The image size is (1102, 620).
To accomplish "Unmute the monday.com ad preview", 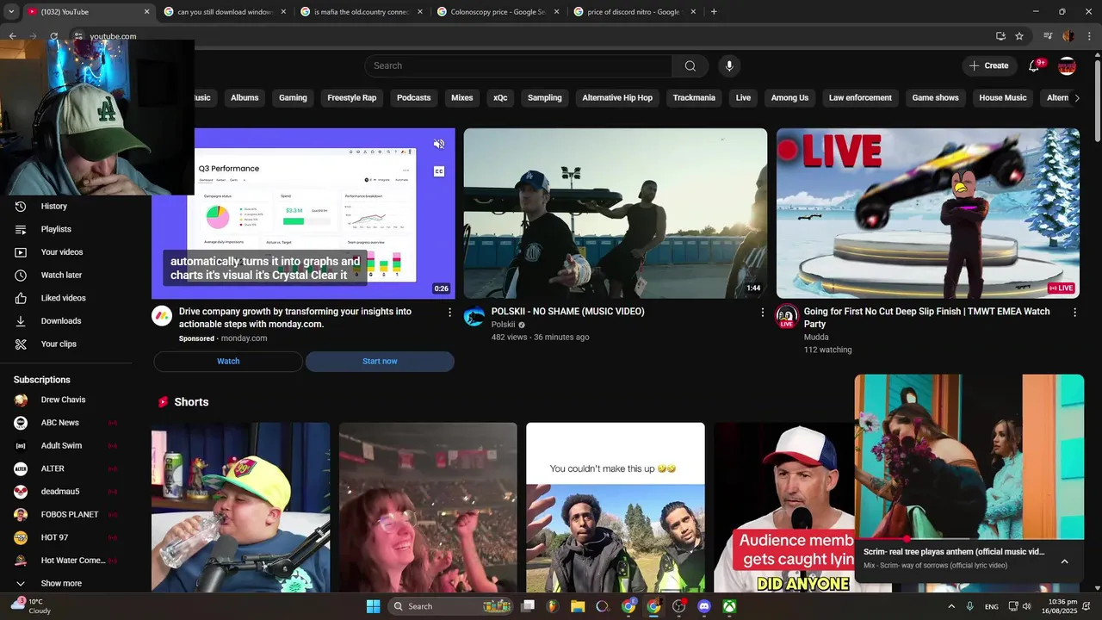I will click(439, 144).
